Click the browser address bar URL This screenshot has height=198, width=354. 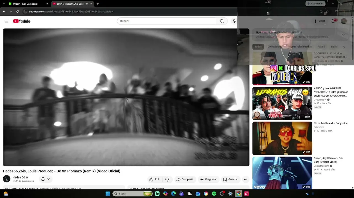tap(72, 12)
